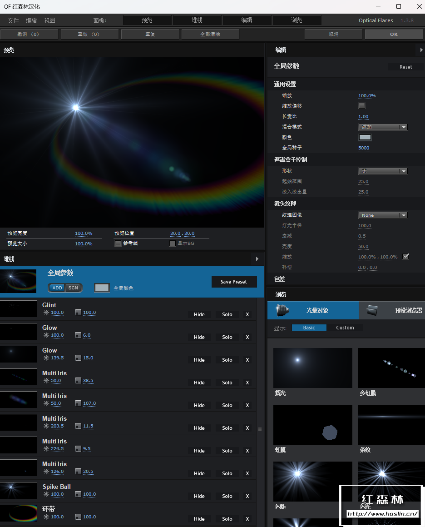Click the 全部清除 clear all button

tap(210, 34)
